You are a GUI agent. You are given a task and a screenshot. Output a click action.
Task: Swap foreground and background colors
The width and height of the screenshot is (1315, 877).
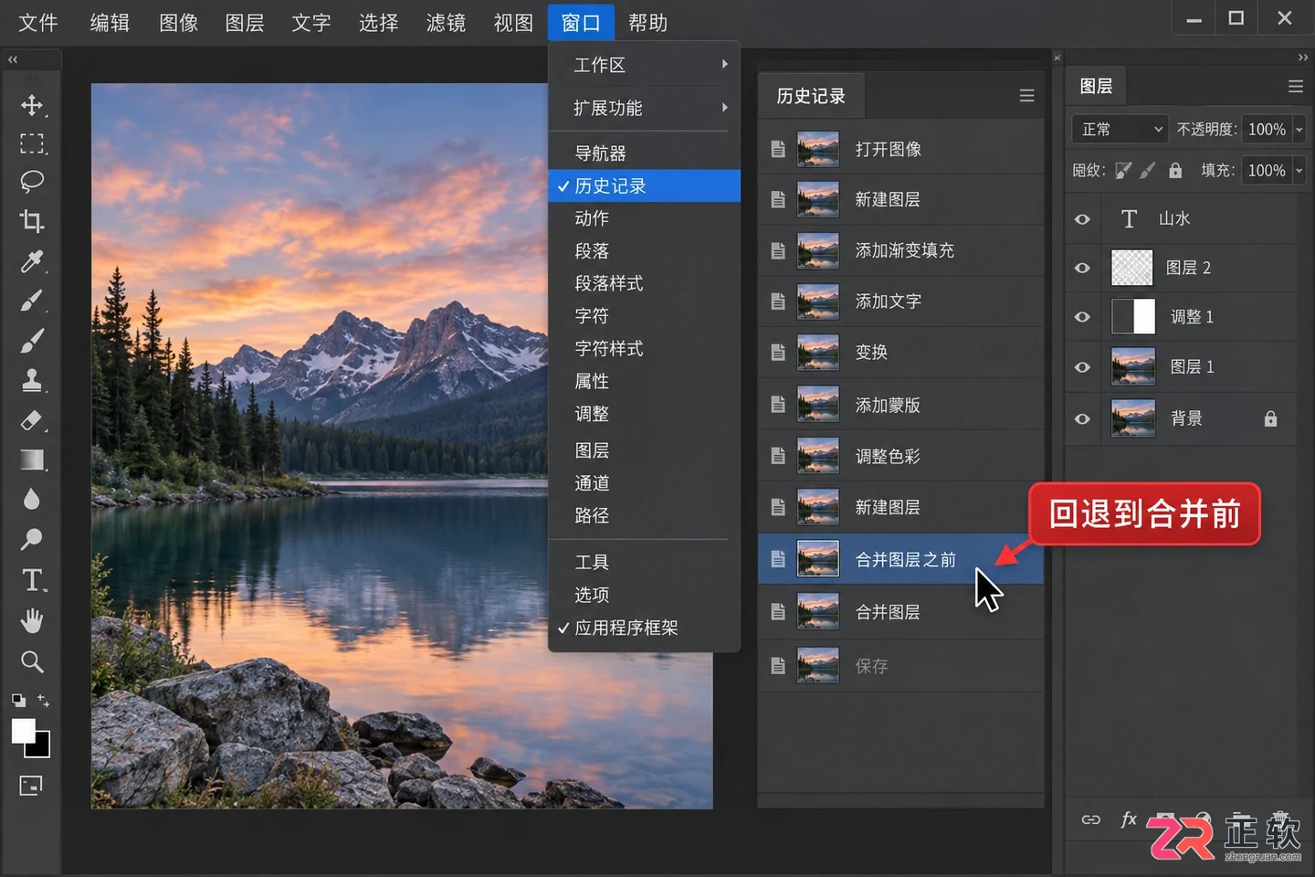coord(44,701)
